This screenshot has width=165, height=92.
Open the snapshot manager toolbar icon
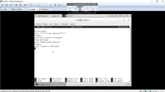click(x=51, y=5)
